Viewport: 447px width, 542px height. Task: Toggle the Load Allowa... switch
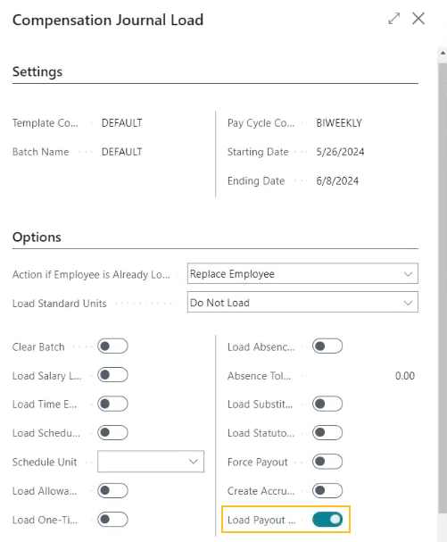point(112,490)
